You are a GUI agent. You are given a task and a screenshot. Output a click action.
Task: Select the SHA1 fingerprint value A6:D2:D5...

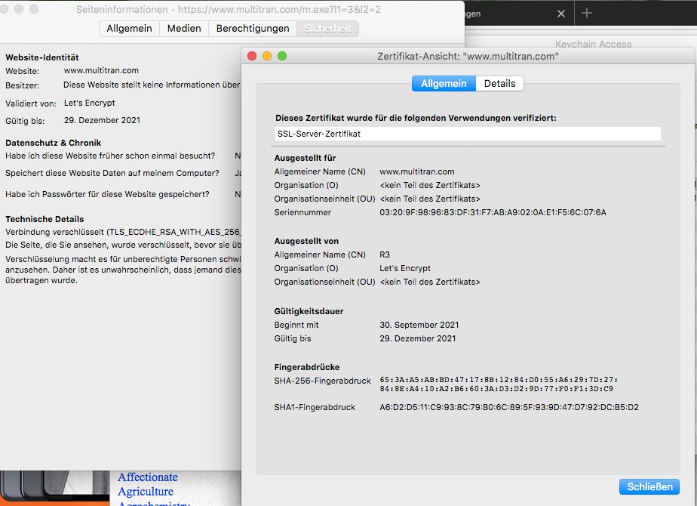(509, 407)
